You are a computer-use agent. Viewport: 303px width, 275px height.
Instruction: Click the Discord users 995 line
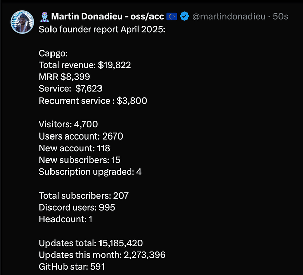point(77,207)
